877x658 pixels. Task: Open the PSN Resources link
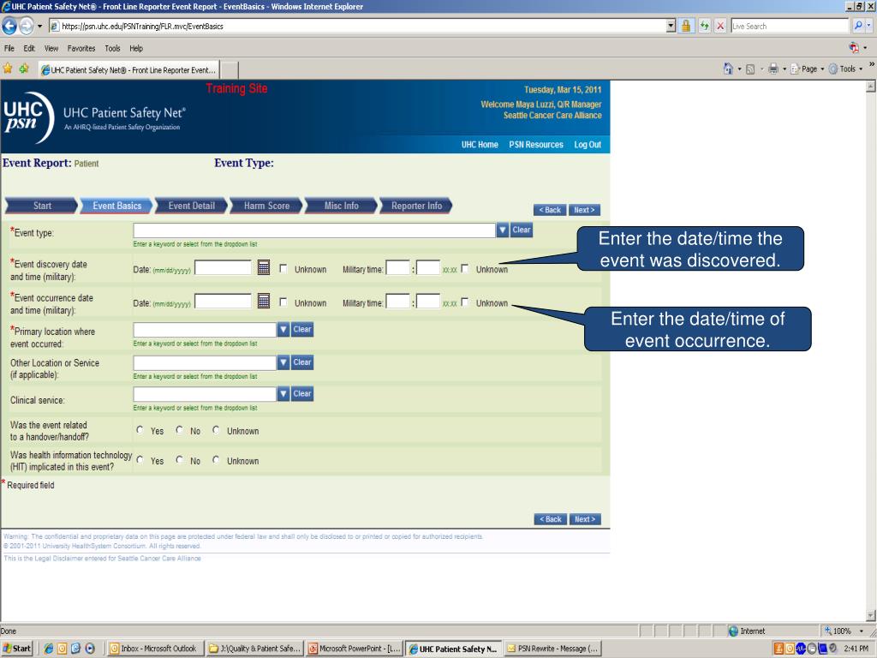[x=536, y=144]
